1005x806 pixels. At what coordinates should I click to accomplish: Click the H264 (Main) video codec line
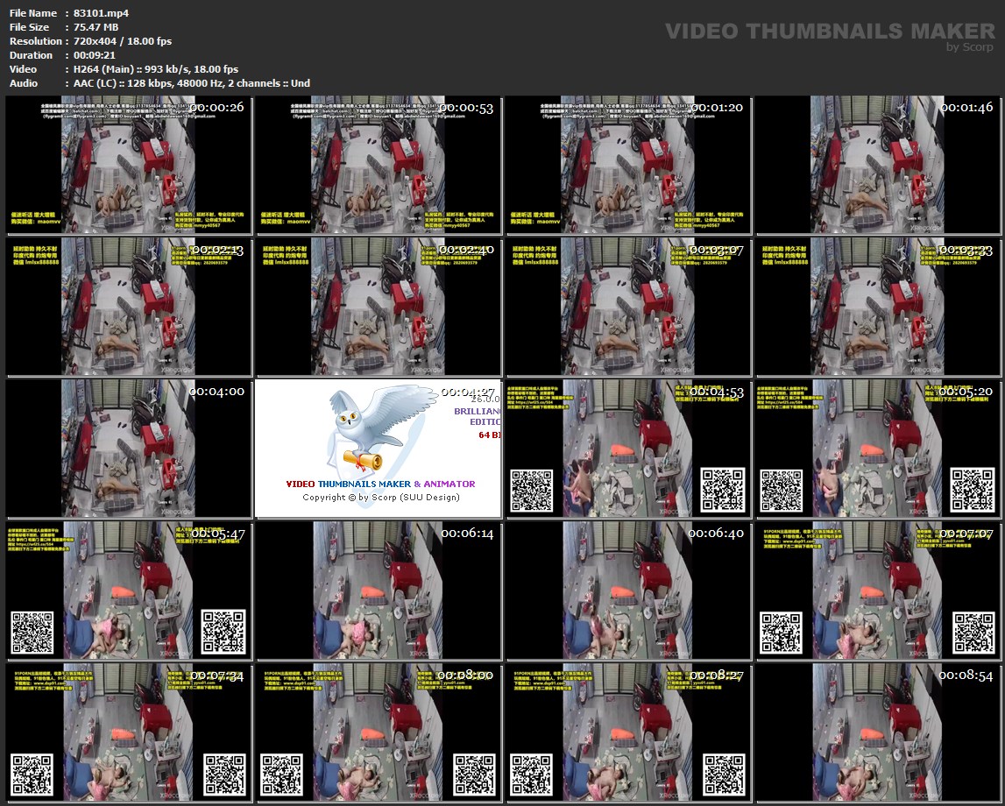156,69
